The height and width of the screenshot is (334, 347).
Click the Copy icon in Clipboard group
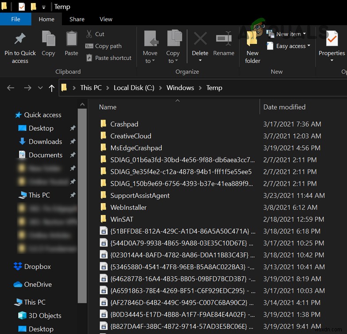48,39
